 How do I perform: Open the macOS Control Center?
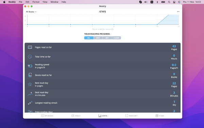pos(174,2)
